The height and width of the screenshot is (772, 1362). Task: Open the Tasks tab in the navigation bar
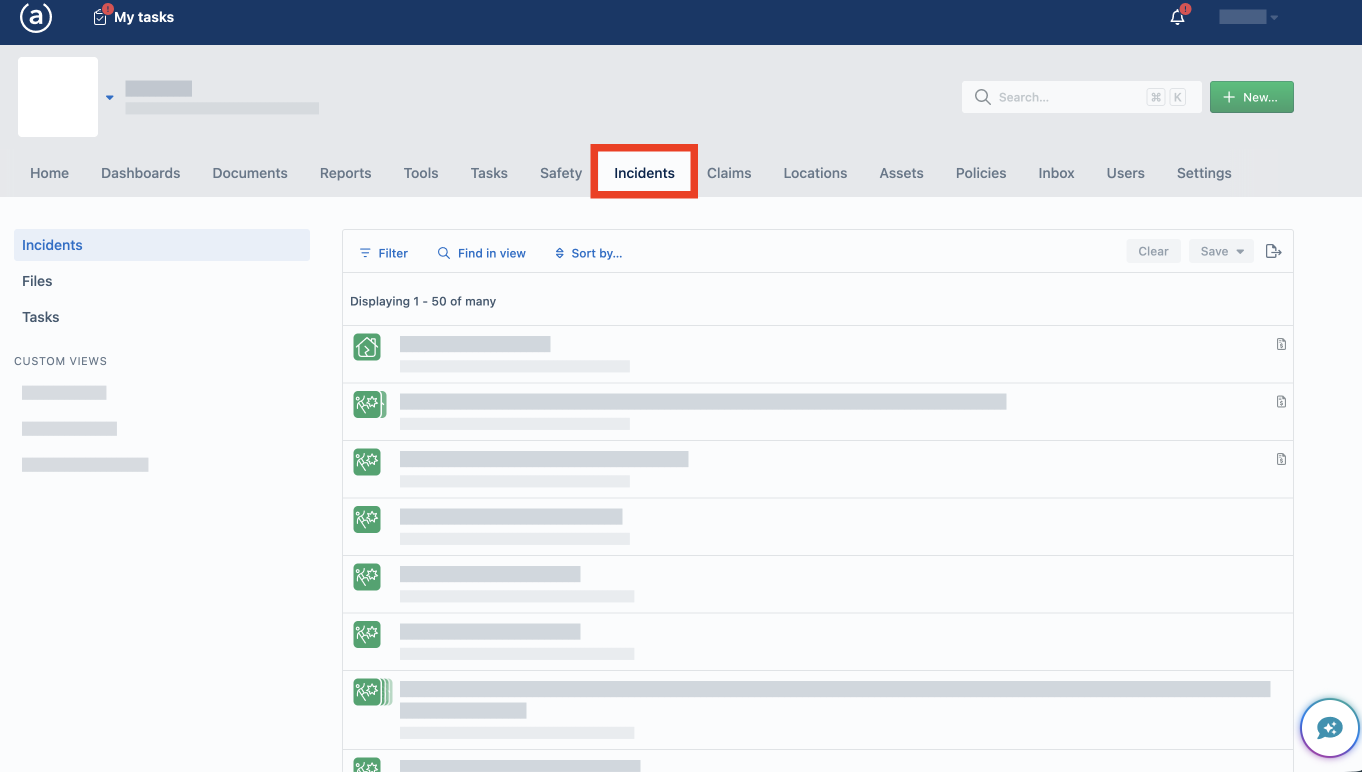pos(489,173)
